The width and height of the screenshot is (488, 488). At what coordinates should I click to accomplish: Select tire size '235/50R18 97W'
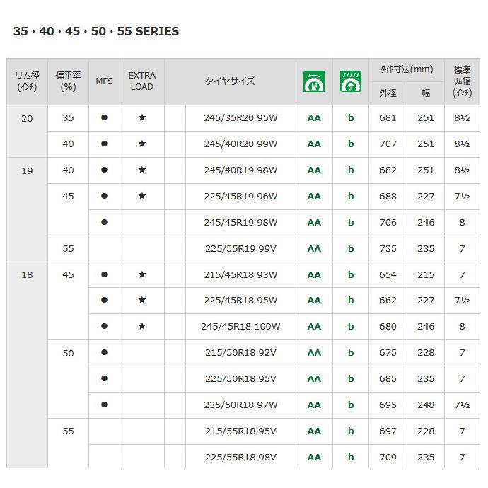pos(240,405)
